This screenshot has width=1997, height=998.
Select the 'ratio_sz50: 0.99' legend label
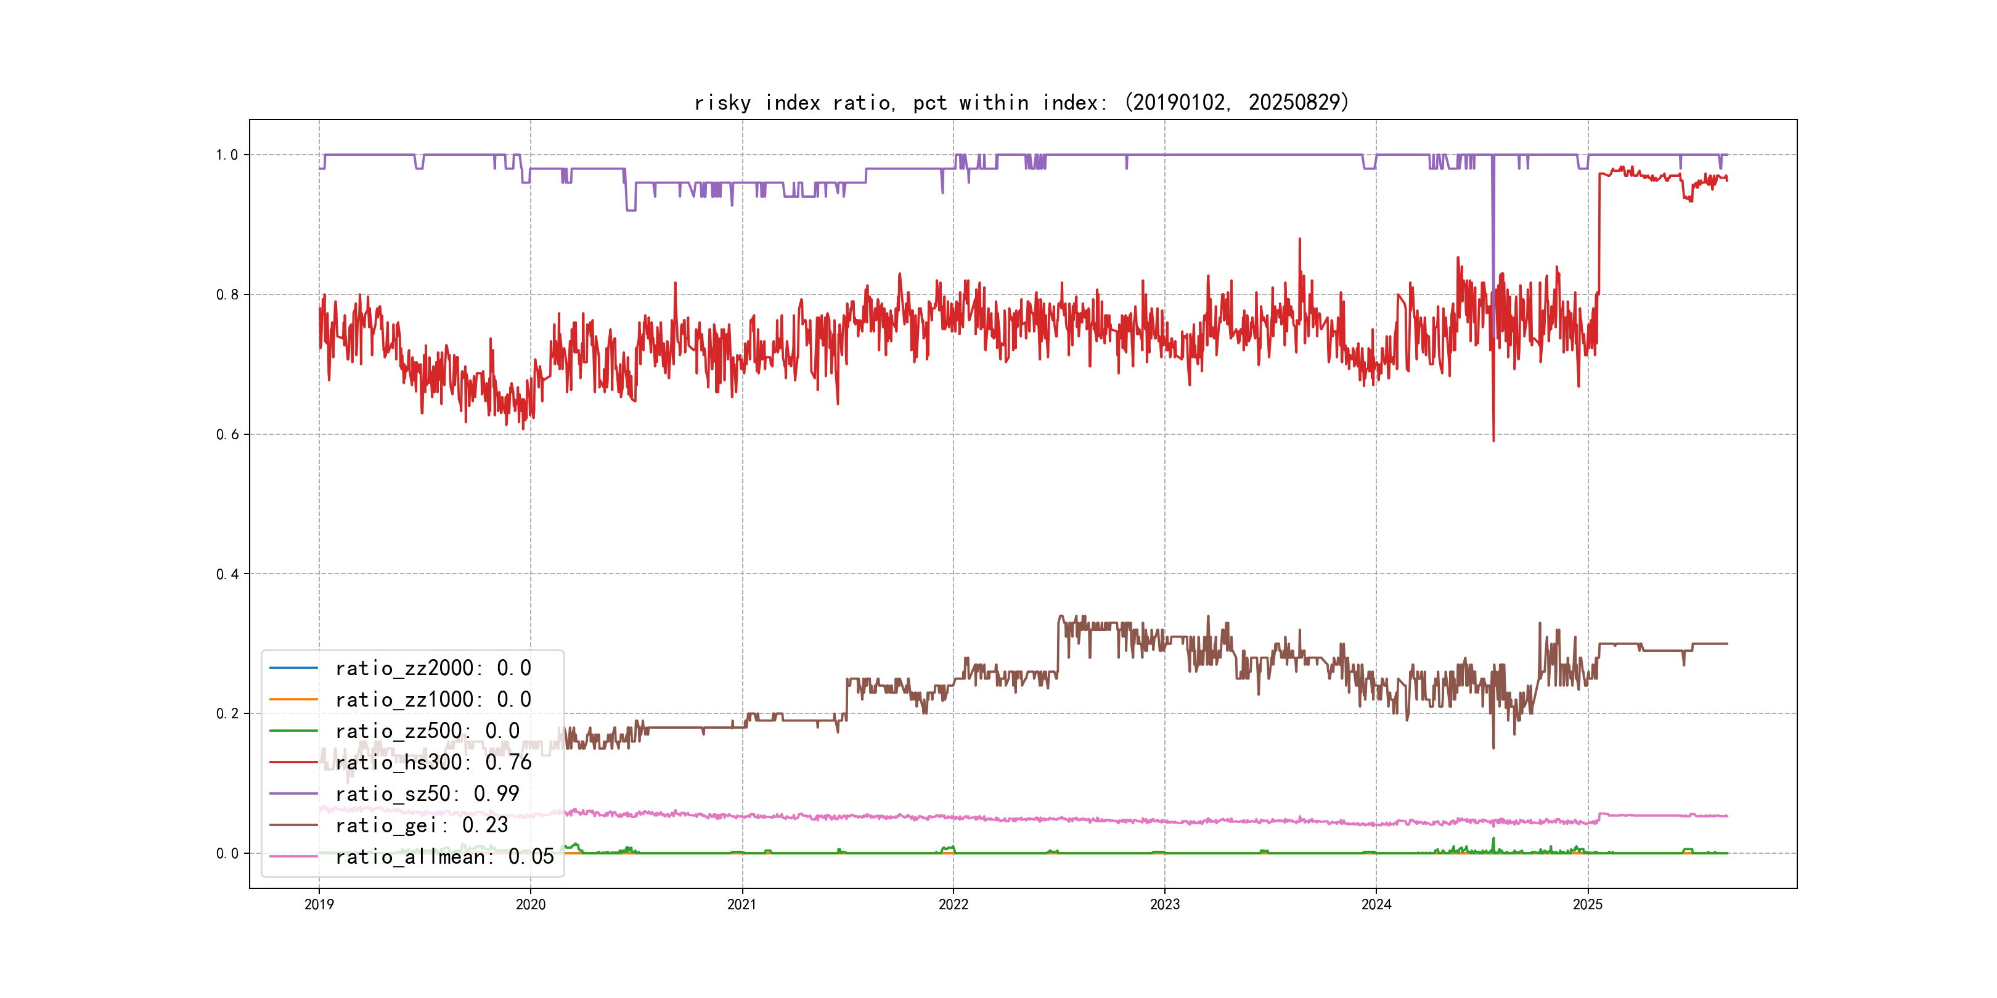click(427, 793)
